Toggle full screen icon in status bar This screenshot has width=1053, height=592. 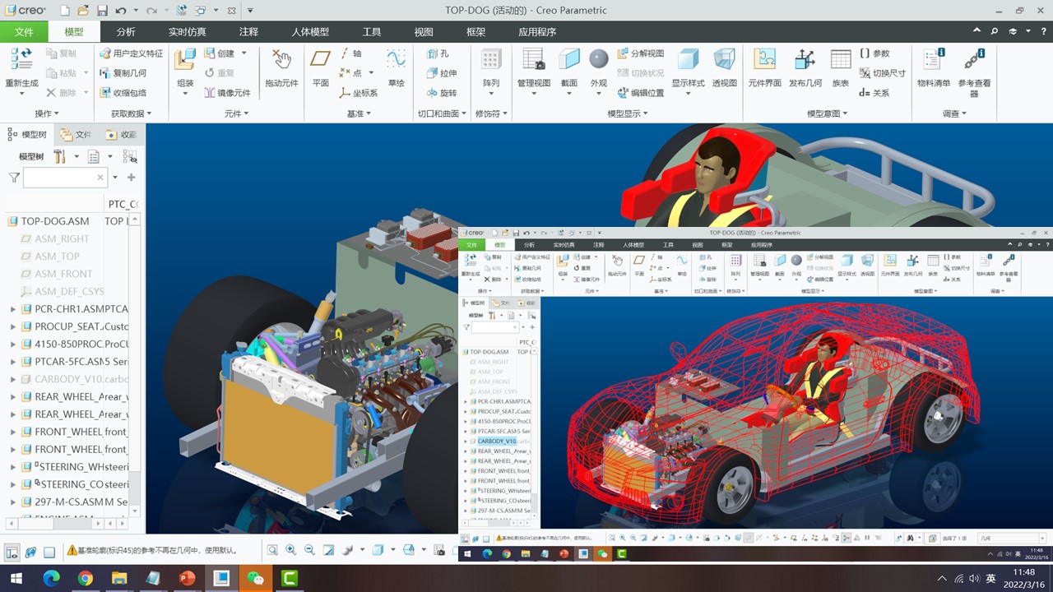[49, 552]
